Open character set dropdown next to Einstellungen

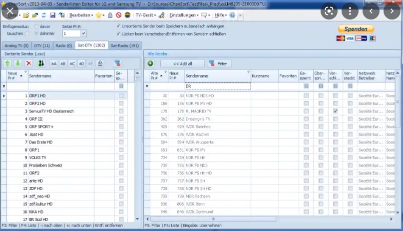coord(206,15)
